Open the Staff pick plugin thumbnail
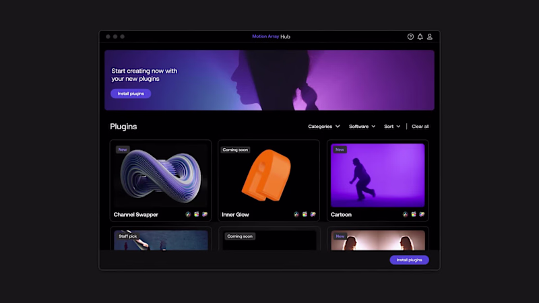 pos(160,240)
